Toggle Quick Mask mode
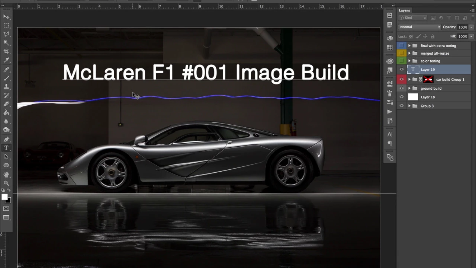The height and width of the screenshot is (268, 476). 6,209
